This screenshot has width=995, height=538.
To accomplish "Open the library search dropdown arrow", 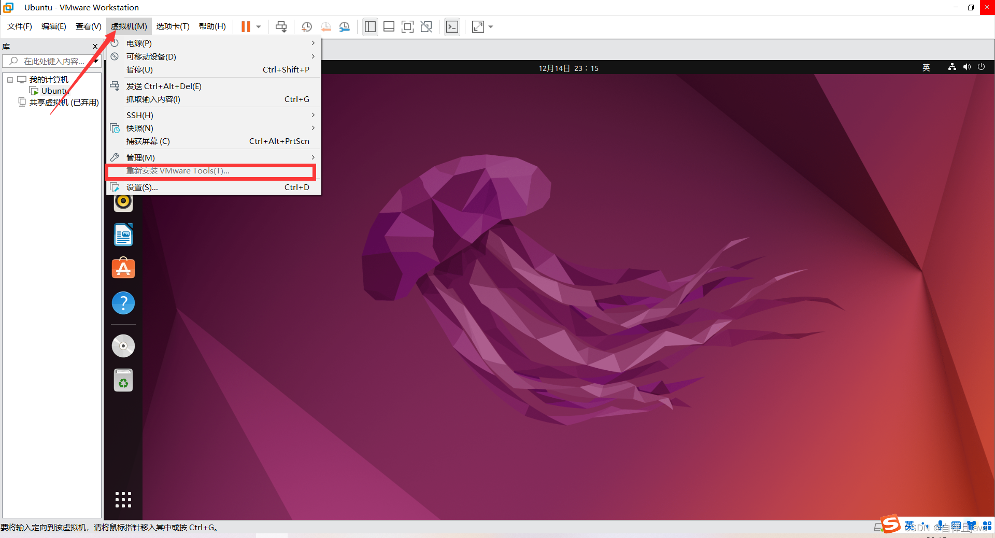I will click(96, 61).
